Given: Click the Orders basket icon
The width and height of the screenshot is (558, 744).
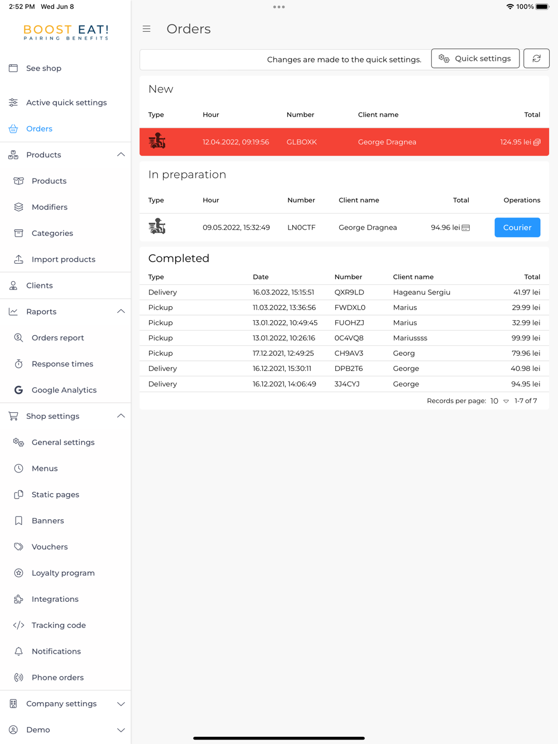Looking at the screenshot, I should click(x=13, y=129).
